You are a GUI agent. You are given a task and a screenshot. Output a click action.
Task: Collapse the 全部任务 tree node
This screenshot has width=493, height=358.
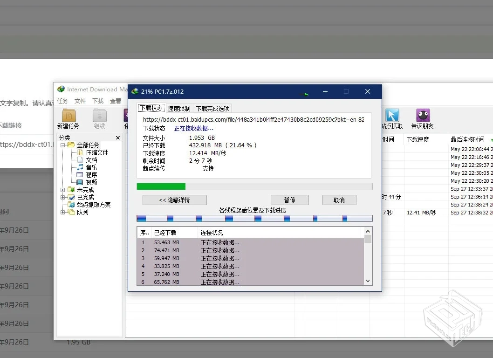63,145
